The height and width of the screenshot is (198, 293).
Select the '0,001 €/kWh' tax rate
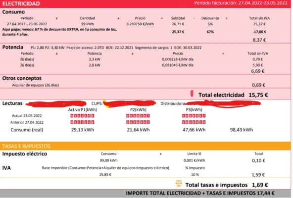194,160
